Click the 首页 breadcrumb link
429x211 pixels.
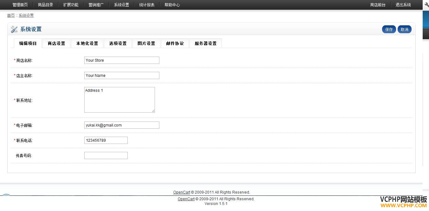(x=11, y=16)
